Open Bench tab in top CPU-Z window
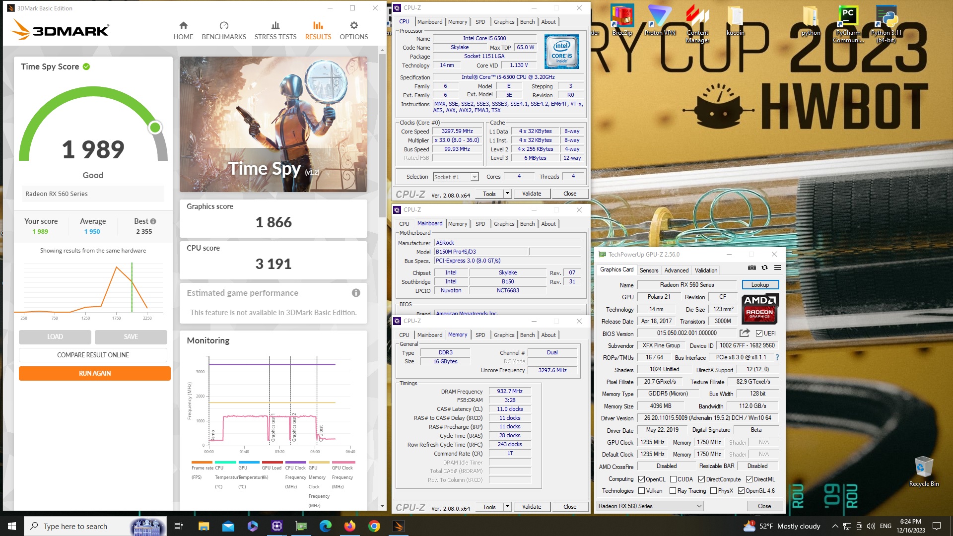The height and width of the screenshot is (536, 953). tap(527, 22)
